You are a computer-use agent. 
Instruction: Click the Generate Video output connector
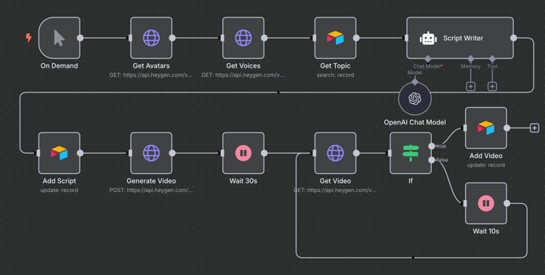[172, 154]
